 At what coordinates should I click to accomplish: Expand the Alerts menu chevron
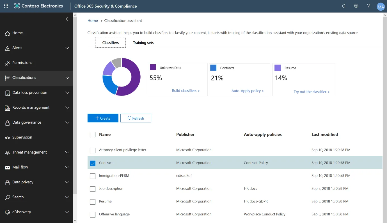pos(67,48)
